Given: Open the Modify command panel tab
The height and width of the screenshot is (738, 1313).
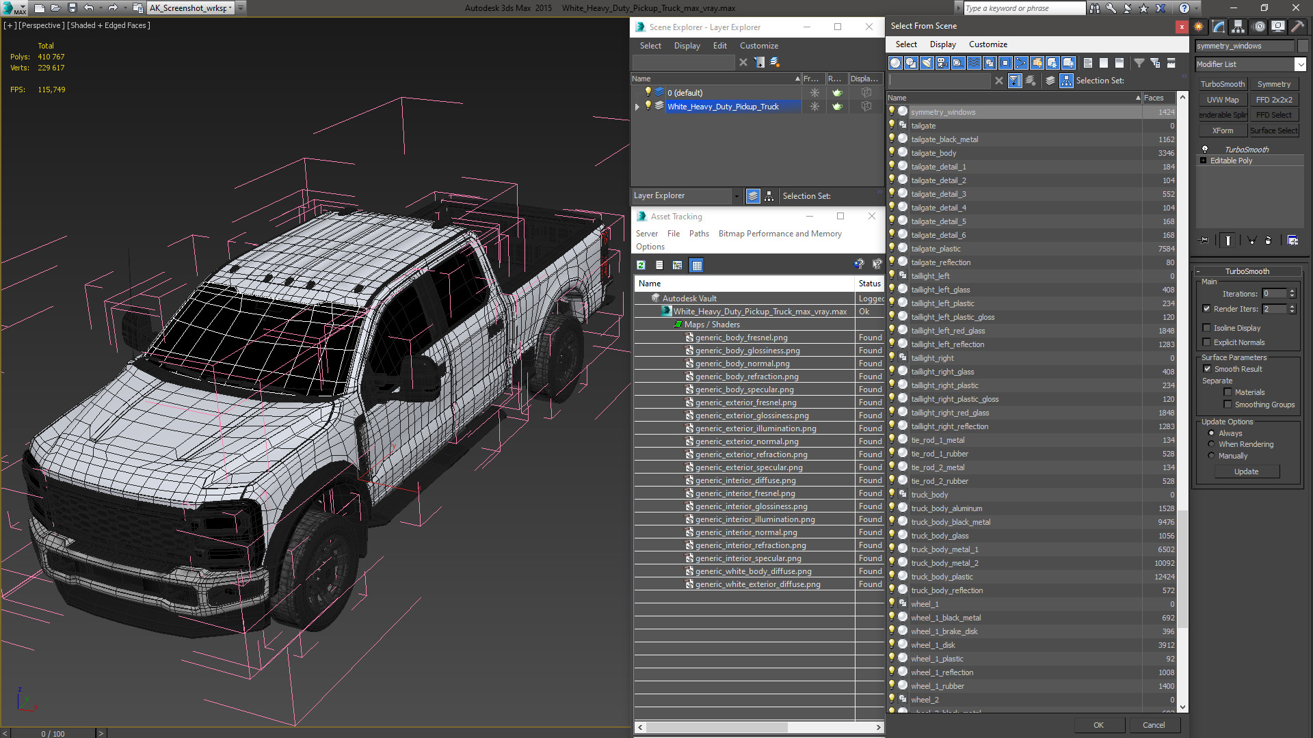Looking at the screenshot, I should 1219,27.
